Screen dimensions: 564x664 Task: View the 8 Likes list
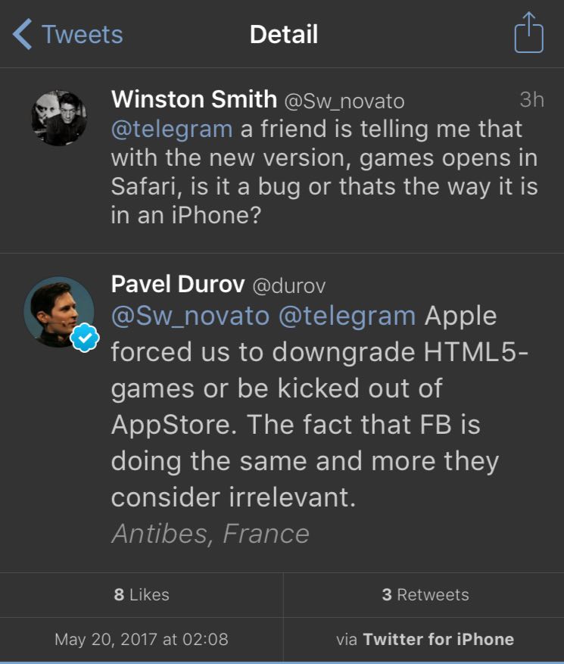pos(142,594)
